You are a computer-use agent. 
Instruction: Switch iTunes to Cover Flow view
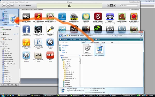pos(114,5)
